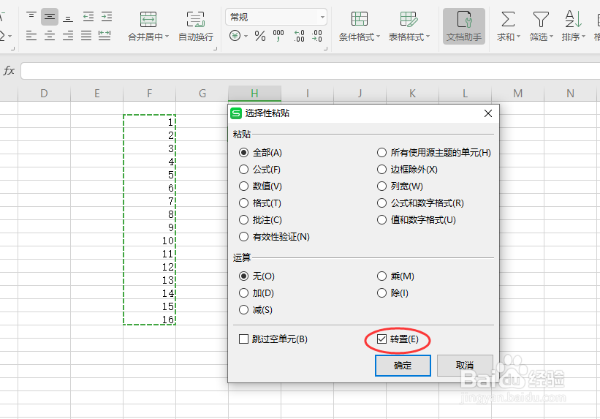Select column F header
600x419 pixels.
coord(150,94)
